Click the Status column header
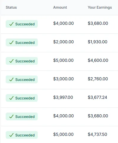This screenshot has height=143, width=118. [11, 7]
